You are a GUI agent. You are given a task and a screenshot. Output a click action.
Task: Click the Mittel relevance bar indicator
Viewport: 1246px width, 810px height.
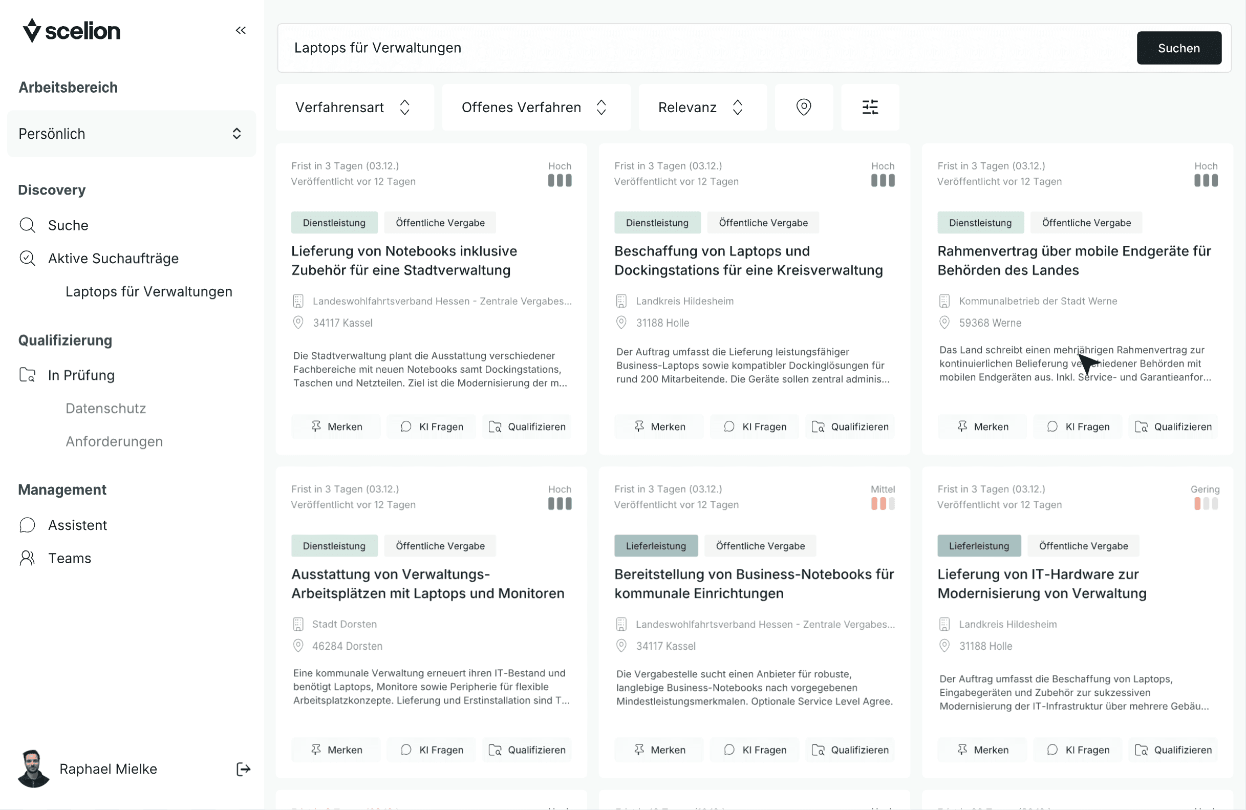pyautogui.click(x=882, y=504)
